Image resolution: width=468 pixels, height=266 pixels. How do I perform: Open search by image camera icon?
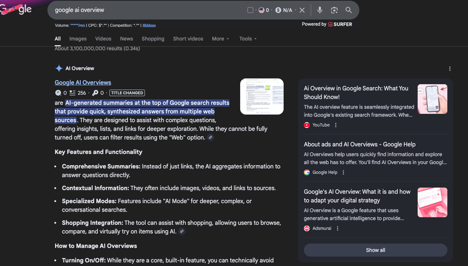(x=334, y=10)
